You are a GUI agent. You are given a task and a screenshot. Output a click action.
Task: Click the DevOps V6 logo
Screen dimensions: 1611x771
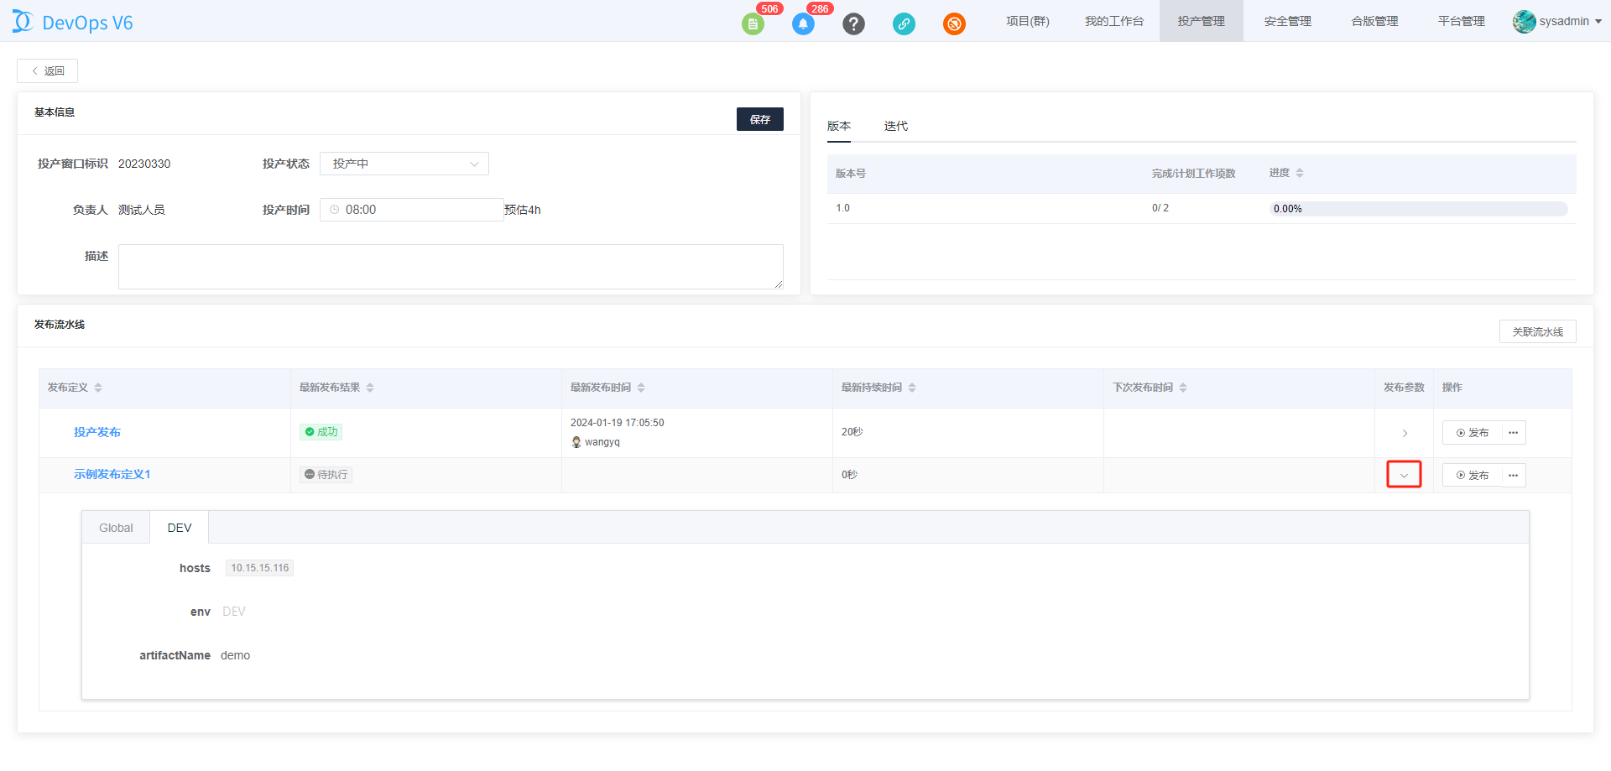point(73,23)
